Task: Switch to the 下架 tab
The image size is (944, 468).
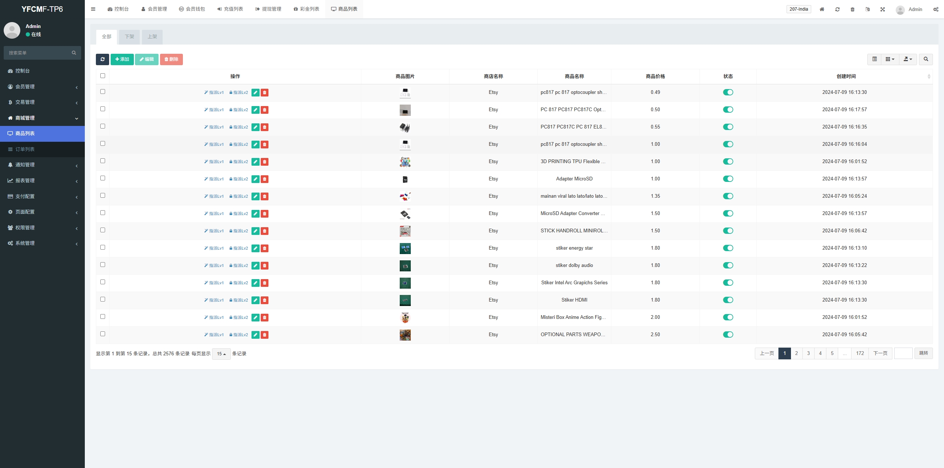Action: pyautogui.click(x=129, y=37)
